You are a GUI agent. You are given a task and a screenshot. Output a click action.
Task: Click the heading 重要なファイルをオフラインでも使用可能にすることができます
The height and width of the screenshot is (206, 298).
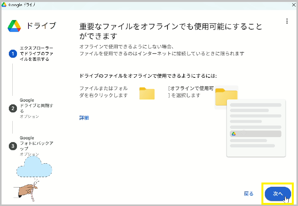[171, 31]
